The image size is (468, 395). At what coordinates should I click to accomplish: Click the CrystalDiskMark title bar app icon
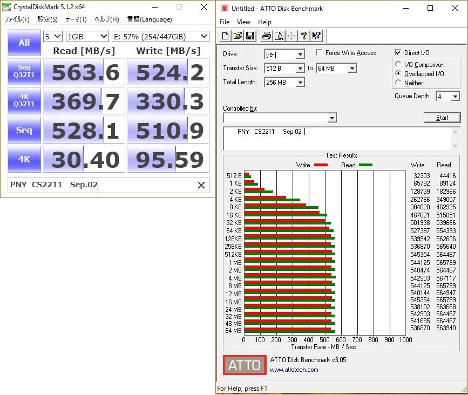(6, 7)
